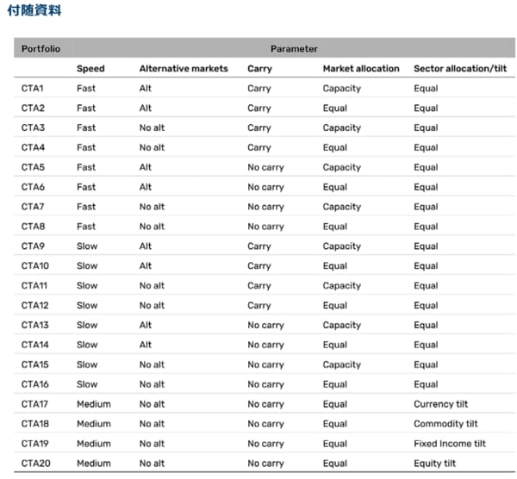Select the CTA16 portfolio label
The image size is (517, 479).
[x=35, y=384]
